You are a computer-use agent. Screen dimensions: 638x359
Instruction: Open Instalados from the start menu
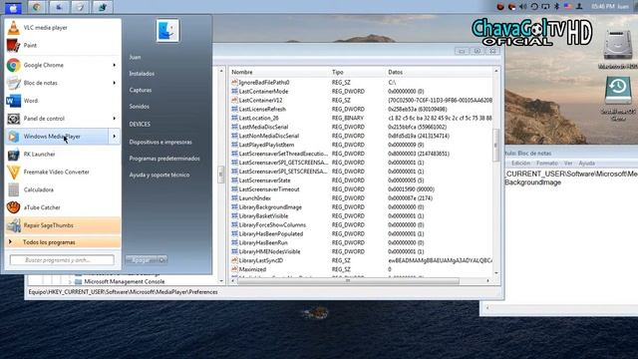(x=142, y=74)
